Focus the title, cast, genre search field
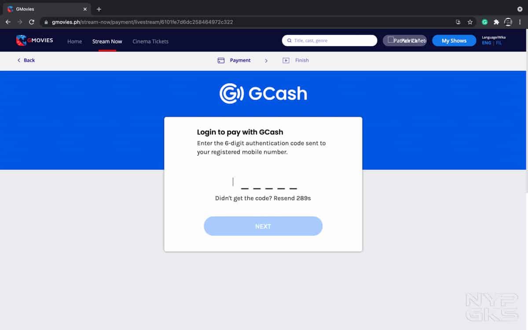 click(x=330, y=40)
